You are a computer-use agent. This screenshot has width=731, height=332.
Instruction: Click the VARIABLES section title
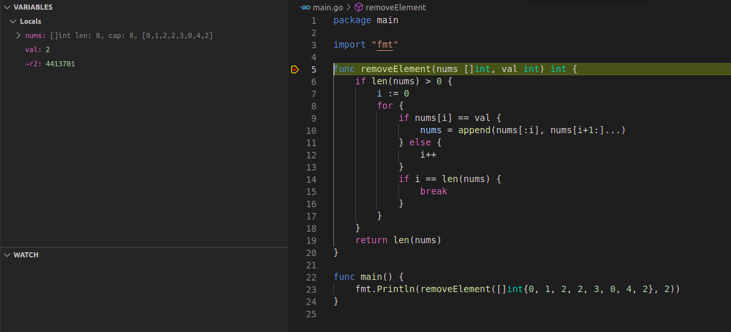33,7
